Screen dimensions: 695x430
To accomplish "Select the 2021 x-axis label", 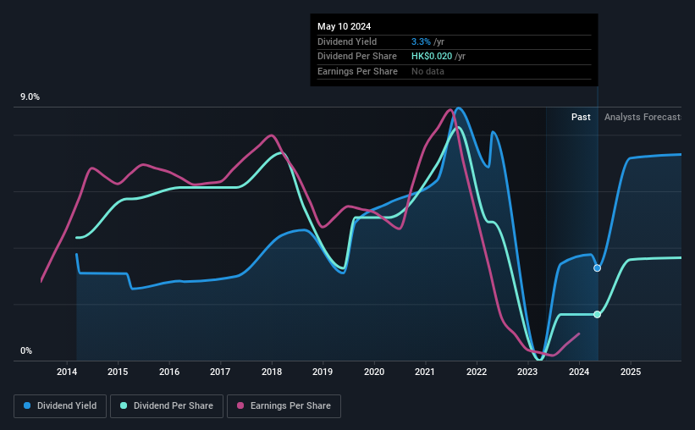I will (425, 372).
